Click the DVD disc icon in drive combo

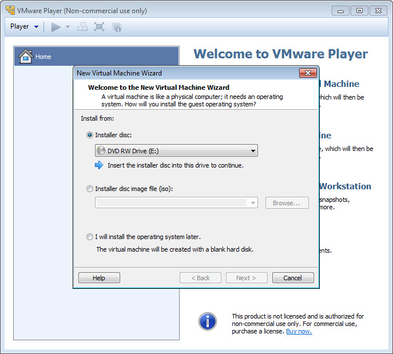tap(101, 150)
